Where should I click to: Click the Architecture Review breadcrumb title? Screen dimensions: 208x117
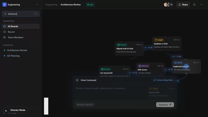[70, 5]
